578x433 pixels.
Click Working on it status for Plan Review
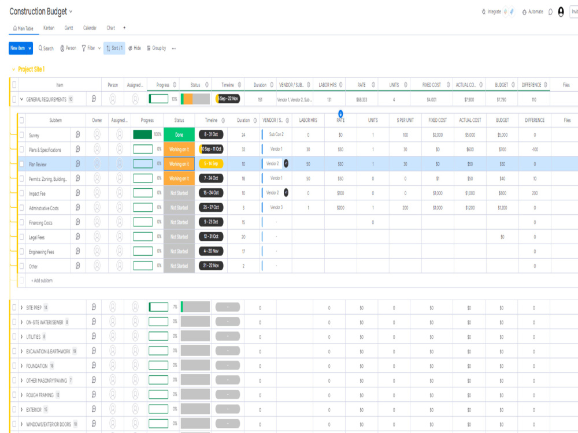point(179,164)
